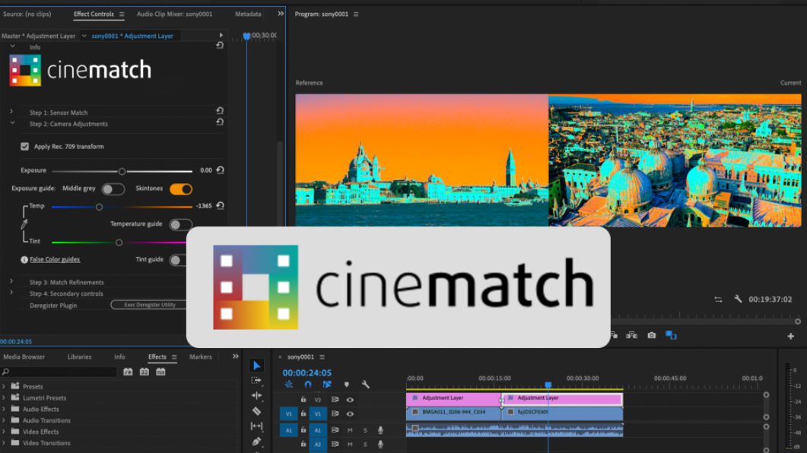Enable voice-over record on track A1
Screen dimensions: 807x453
(x=380, y=430)
